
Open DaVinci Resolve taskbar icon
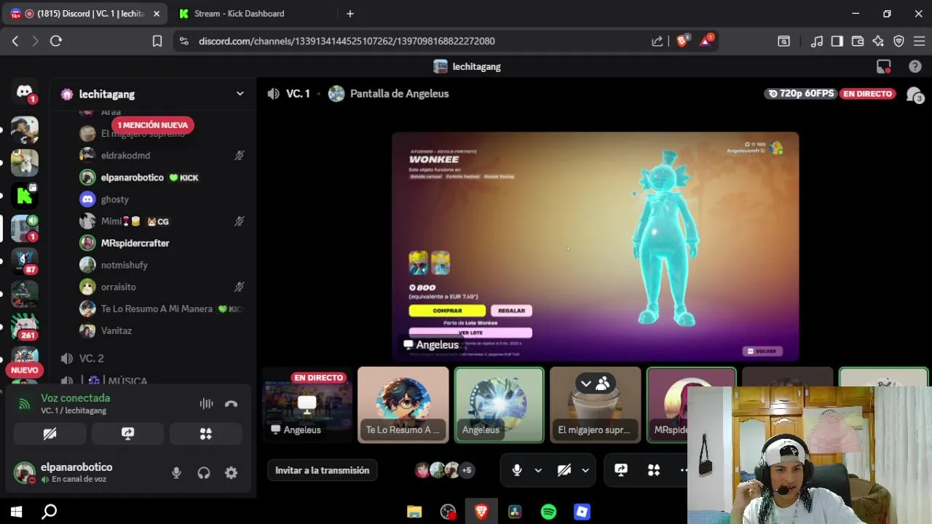[x=515, y=512]
